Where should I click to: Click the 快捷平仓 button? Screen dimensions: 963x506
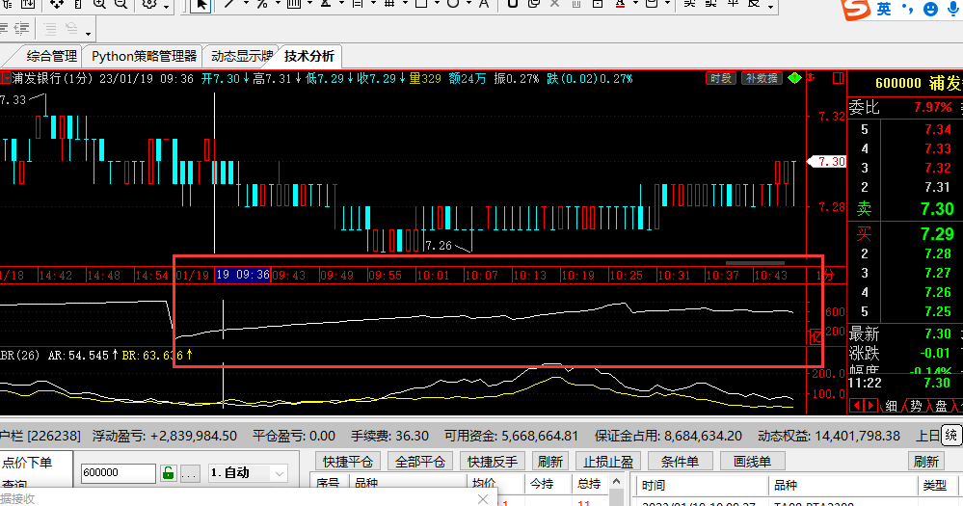click(x=348, y=461)
